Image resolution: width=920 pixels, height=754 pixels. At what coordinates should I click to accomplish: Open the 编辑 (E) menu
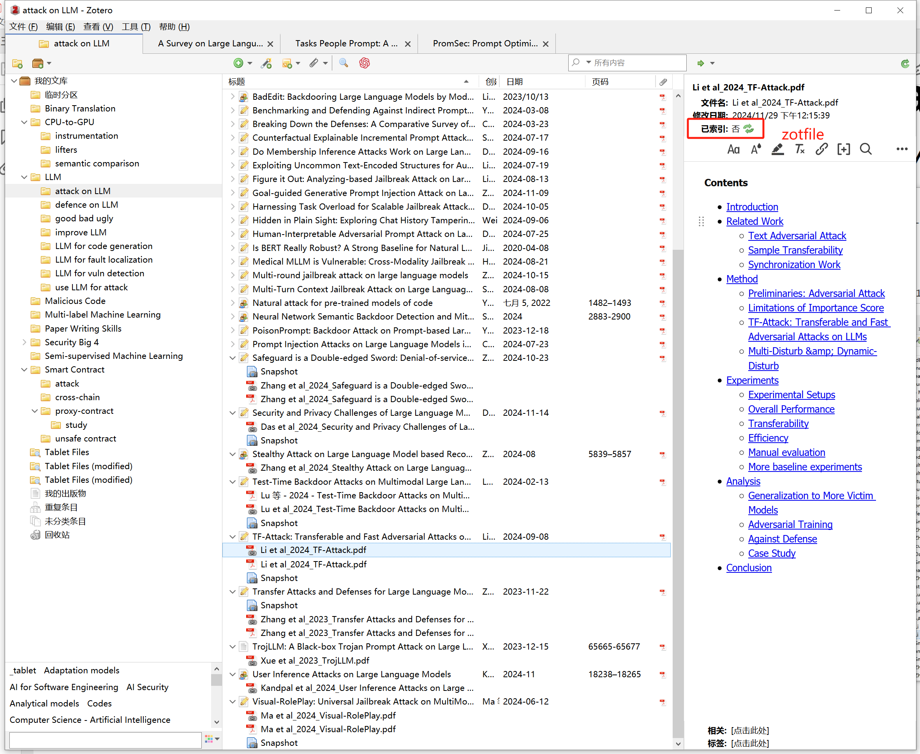pyautogui.click(x=60, y=27)
